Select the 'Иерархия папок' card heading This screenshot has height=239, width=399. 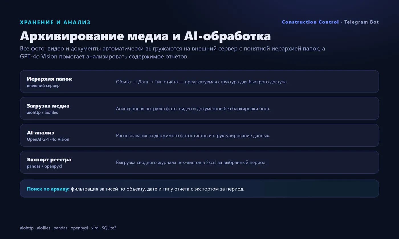pyautogui.click(x=49, y=79)
